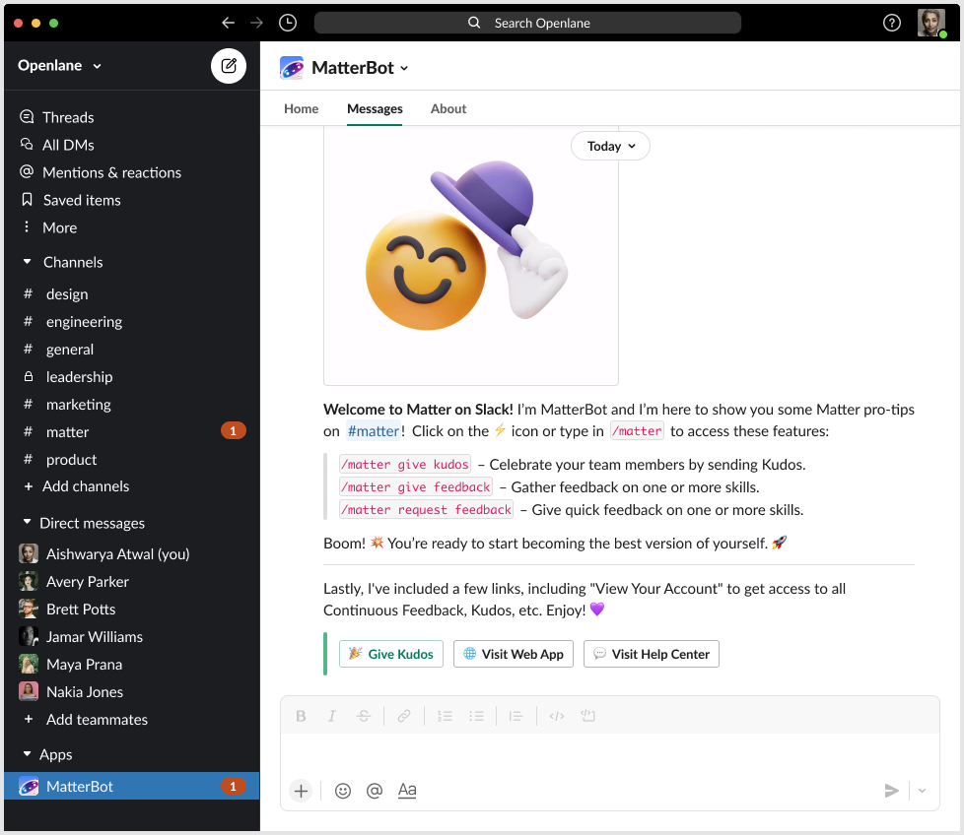
Task: Collapse the Channels section
Action: [x=27, y=262]
